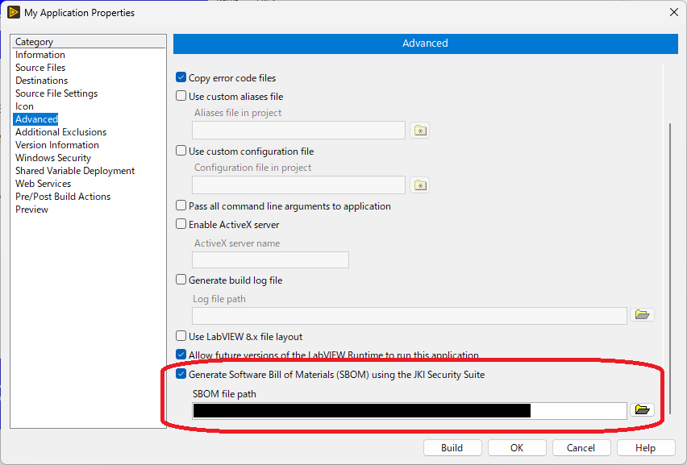Click the ActiveX server name field
The height and width of the screenshot is (465, 687).
click(x=270, y=259)
